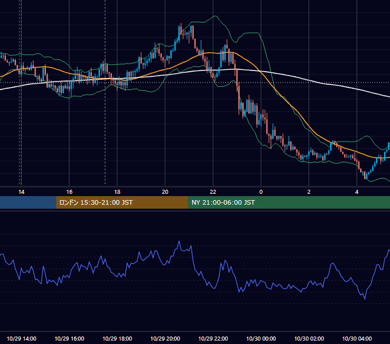Click the 10/30 00:00 date label
The image size is (390, 344).
point(261,338)
